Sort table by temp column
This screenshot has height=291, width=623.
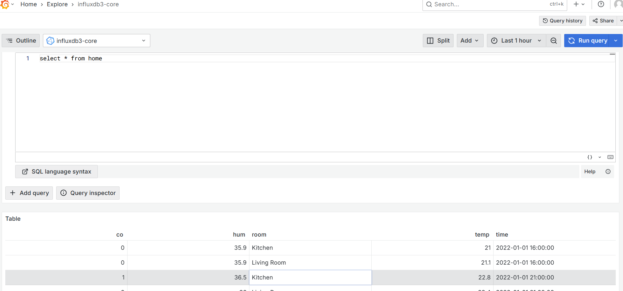click(x=482, y=235)
